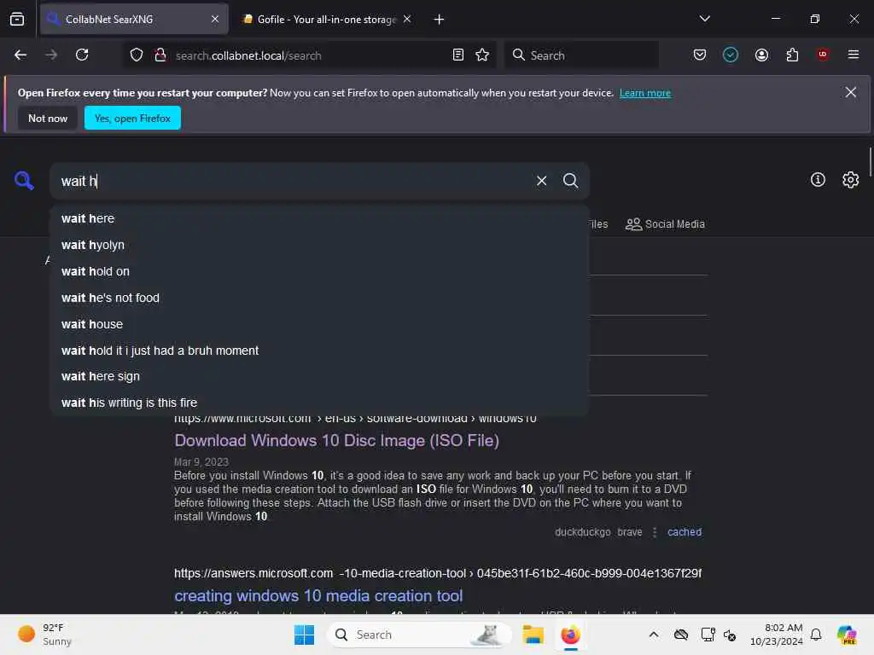
Task: Open the list all tabs dropdown
Action: [704, 19]
